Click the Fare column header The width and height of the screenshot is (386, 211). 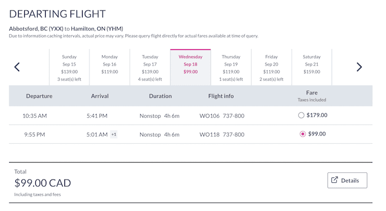pos(312,93)
